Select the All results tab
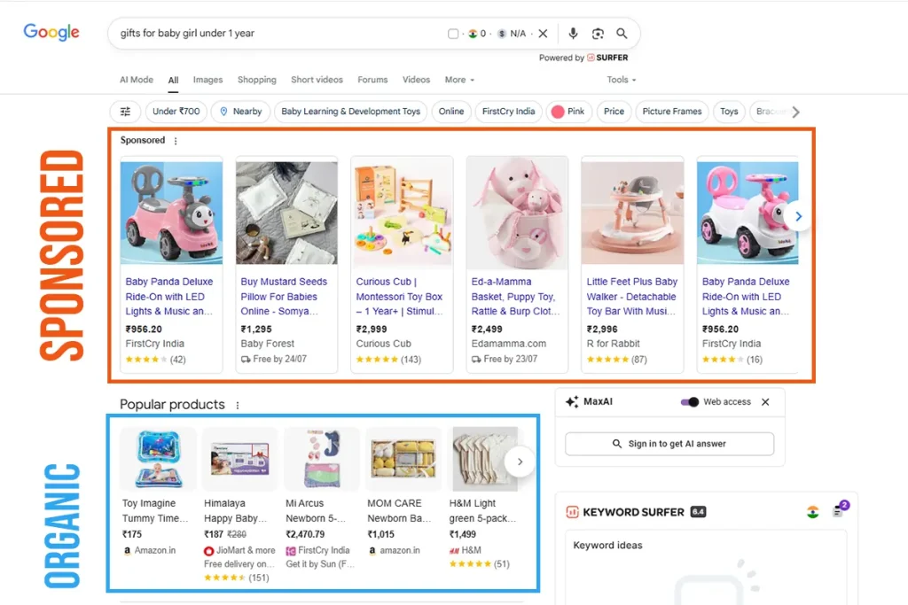This screenshot has height=605, width=908. point(173,81)
